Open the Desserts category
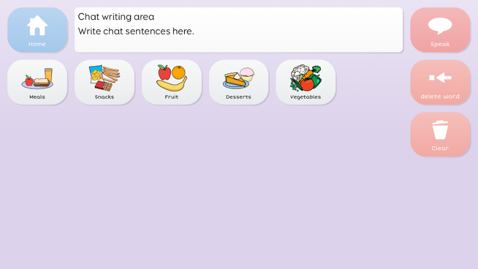This screenshot has height=269, width=478. (239, 82)
